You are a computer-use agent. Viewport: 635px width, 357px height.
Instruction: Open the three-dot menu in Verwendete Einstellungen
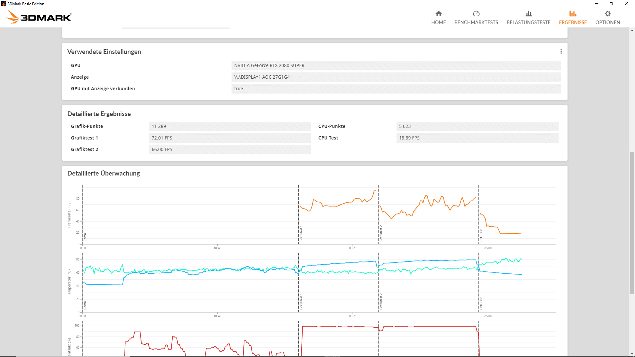561,52
